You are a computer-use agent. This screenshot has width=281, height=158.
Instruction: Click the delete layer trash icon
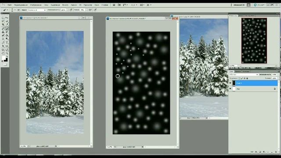click(x=276, y=152)
